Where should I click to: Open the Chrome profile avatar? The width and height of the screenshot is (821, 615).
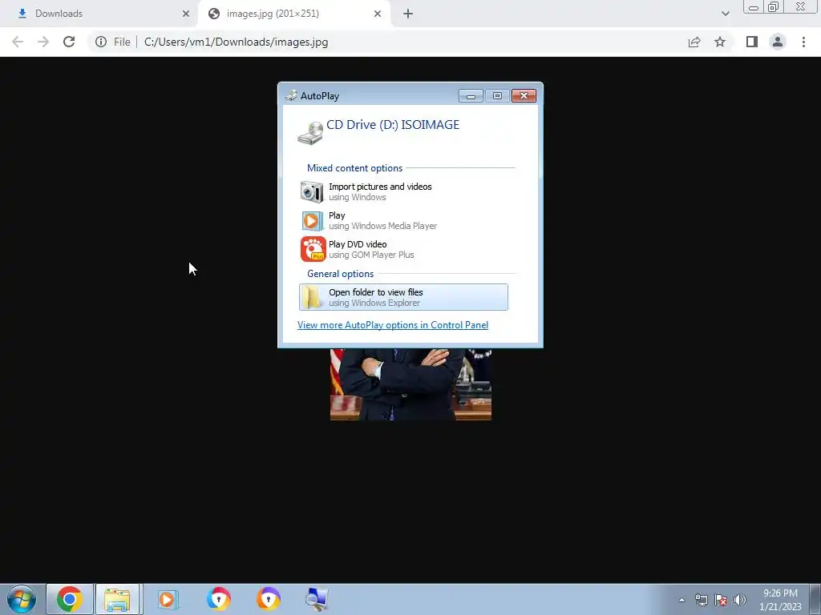coord(778,42)
